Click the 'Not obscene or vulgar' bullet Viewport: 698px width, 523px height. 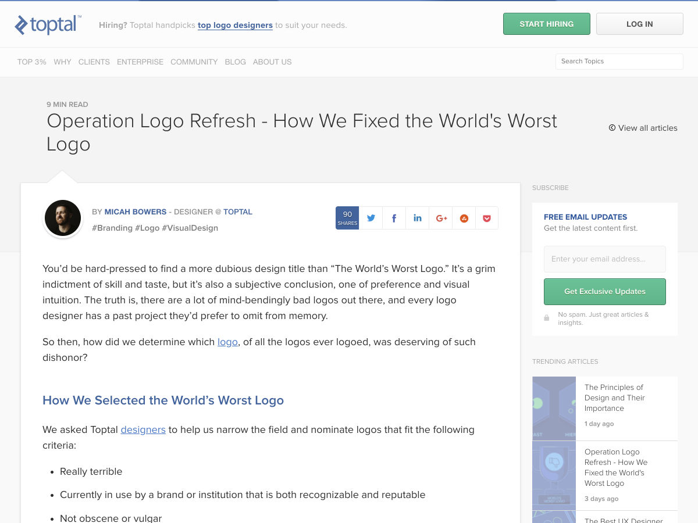coord(111,518)
